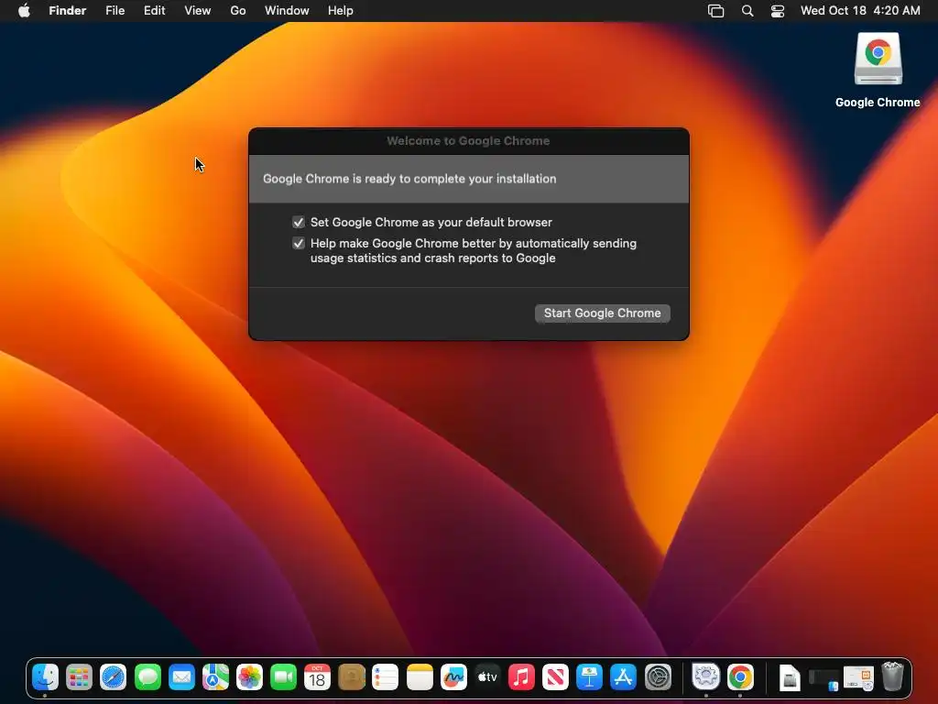Image resolution: width=938 pixels, height=704 pixels.
Task: Open Notes app in dock
Action: 420,677
